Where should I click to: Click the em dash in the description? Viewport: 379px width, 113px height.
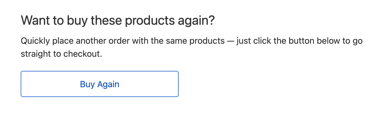[230, 42]
